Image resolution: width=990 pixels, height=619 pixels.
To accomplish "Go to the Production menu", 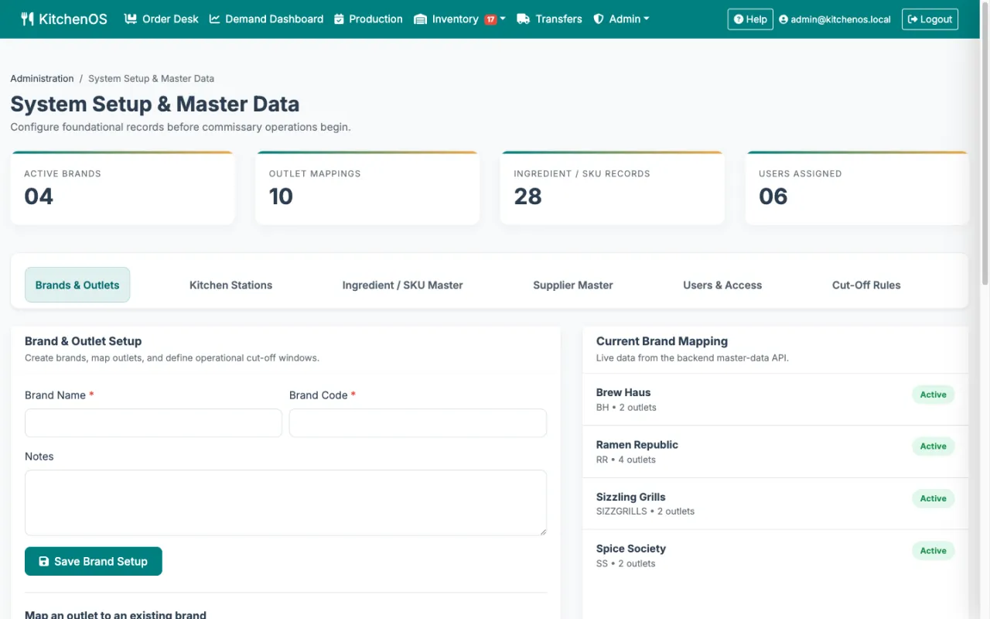I will click(368, 19).
